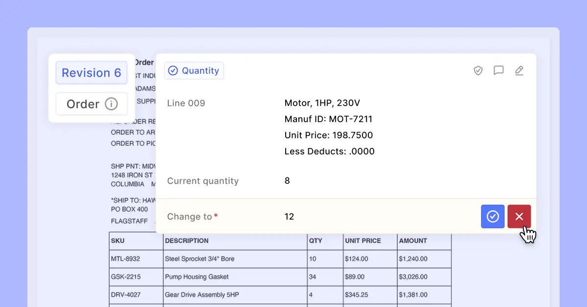Click the pencil edit icon

(519, 70)
